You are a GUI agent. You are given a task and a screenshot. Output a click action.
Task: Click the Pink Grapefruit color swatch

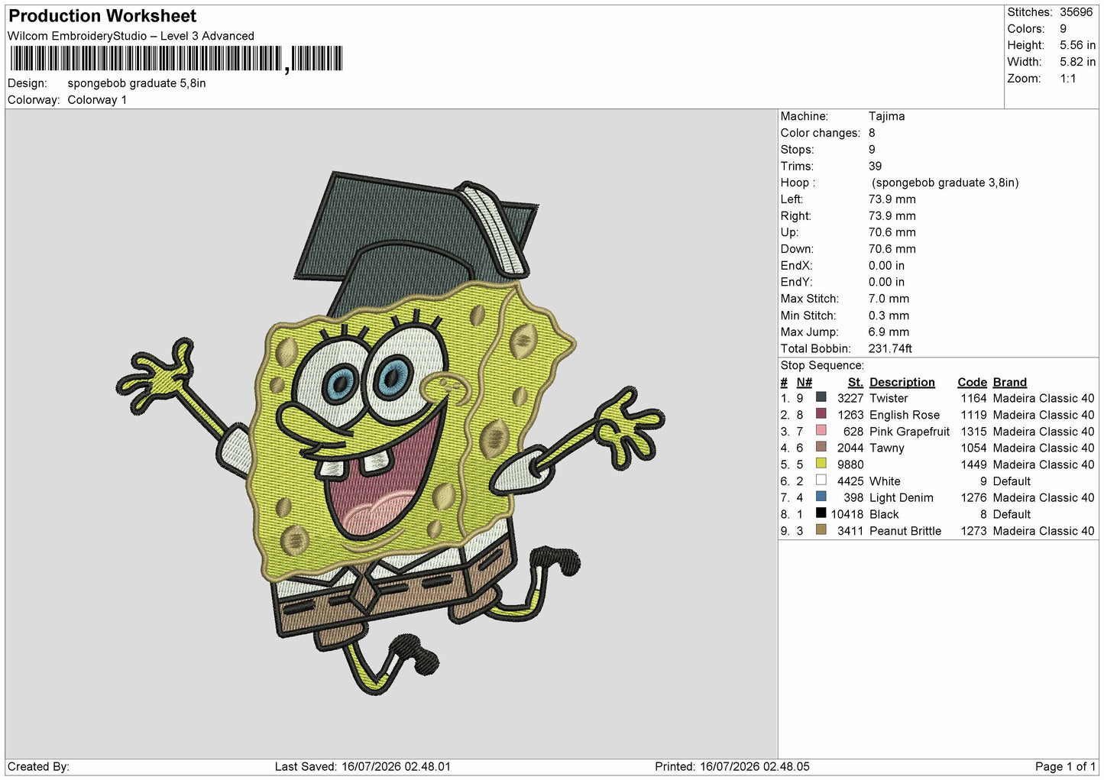tap(821, 431)
